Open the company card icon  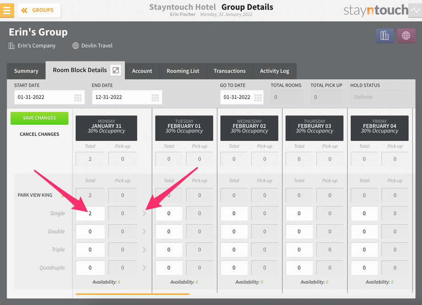pyautogui.click(x=384, y=35)
